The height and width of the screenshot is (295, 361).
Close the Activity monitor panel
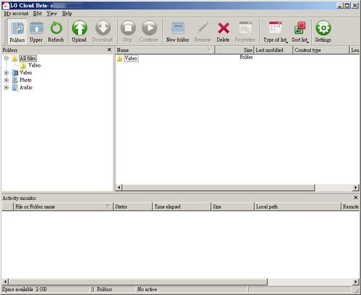tap(356, 197)
